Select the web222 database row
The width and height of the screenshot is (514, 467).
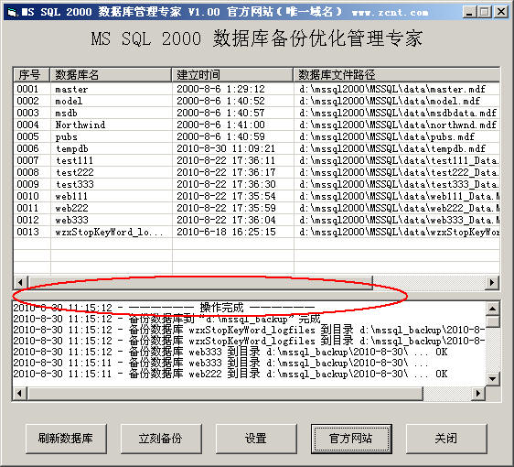tap(257, 208)
